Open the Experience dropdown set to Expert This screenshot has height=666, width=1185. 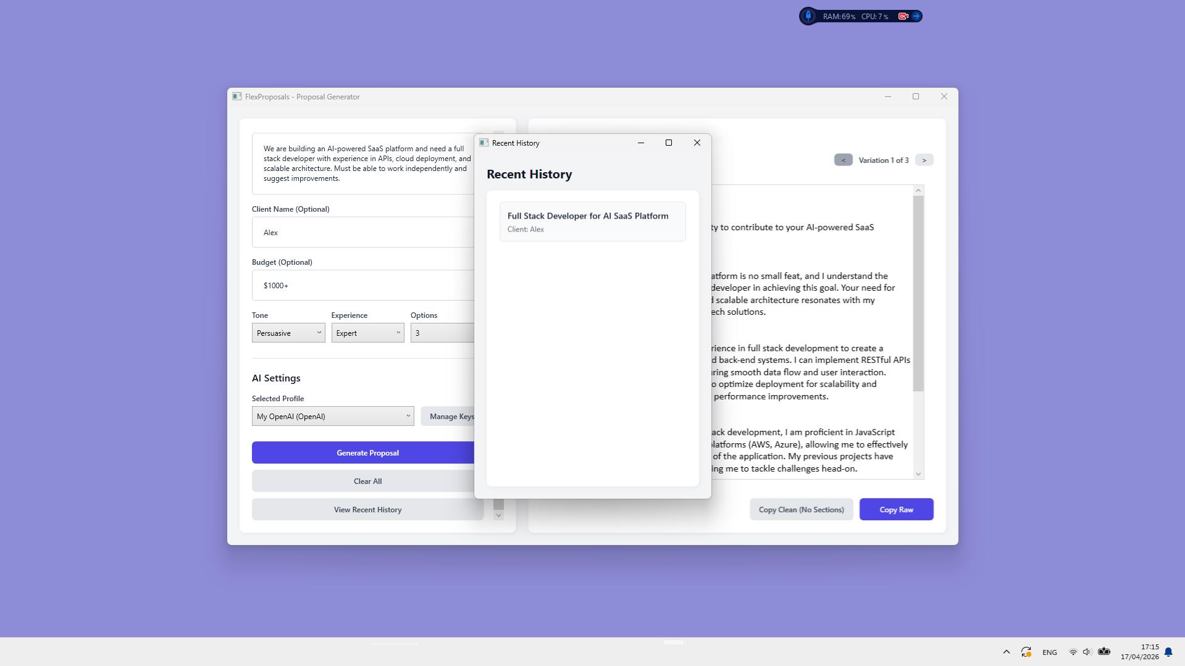coord(367,333)
